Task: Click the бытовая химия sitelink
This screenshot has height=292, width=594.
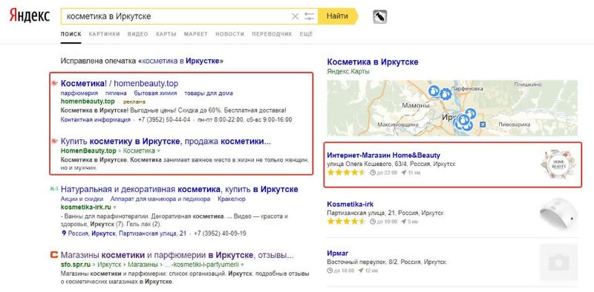Action: click(x=155, y=93)
